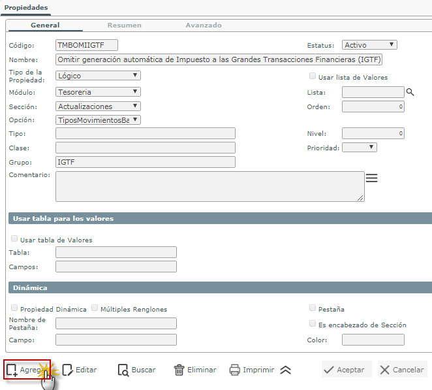Image resolution: width=432 pixels, height=390 pixels.
Task: Click the Color field box
Action: click(x=373, y=340)
